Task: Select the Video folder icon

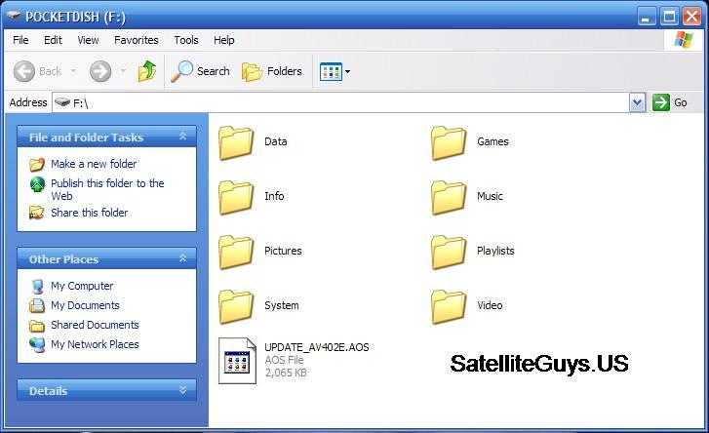Action: (449, 307)
